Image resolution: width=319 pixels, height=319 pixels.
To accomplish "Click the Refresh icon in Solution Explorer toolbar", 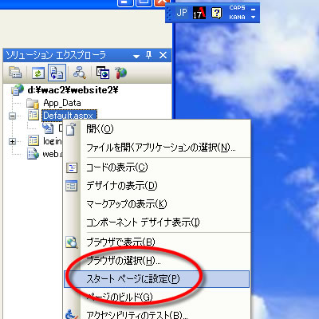I will coord(38,73).
